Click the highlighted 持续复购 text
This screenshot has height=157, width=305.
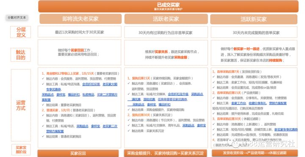[x=275, y=60]
